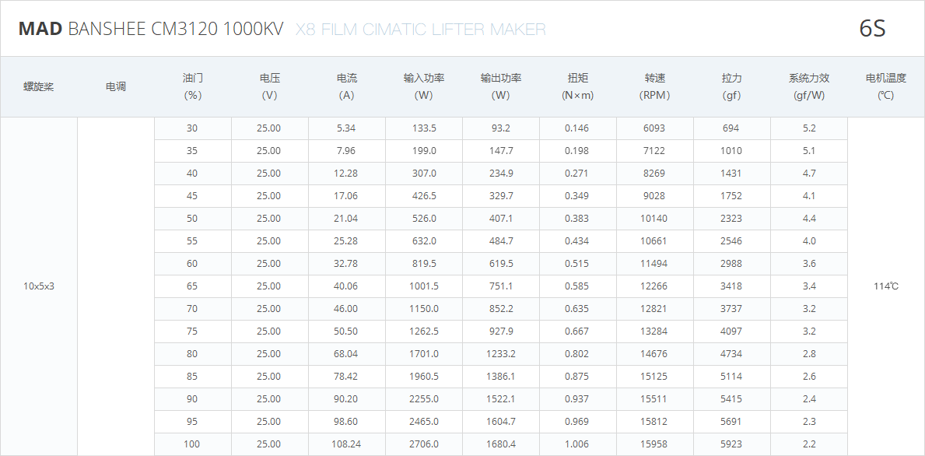The image size is (925, 456).
Task: Click RPM value 8269
Action: pyautogui.click(x=654, y=174)
